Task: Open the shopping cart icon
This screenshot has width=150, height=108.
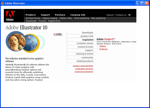Action: [129, 15]
